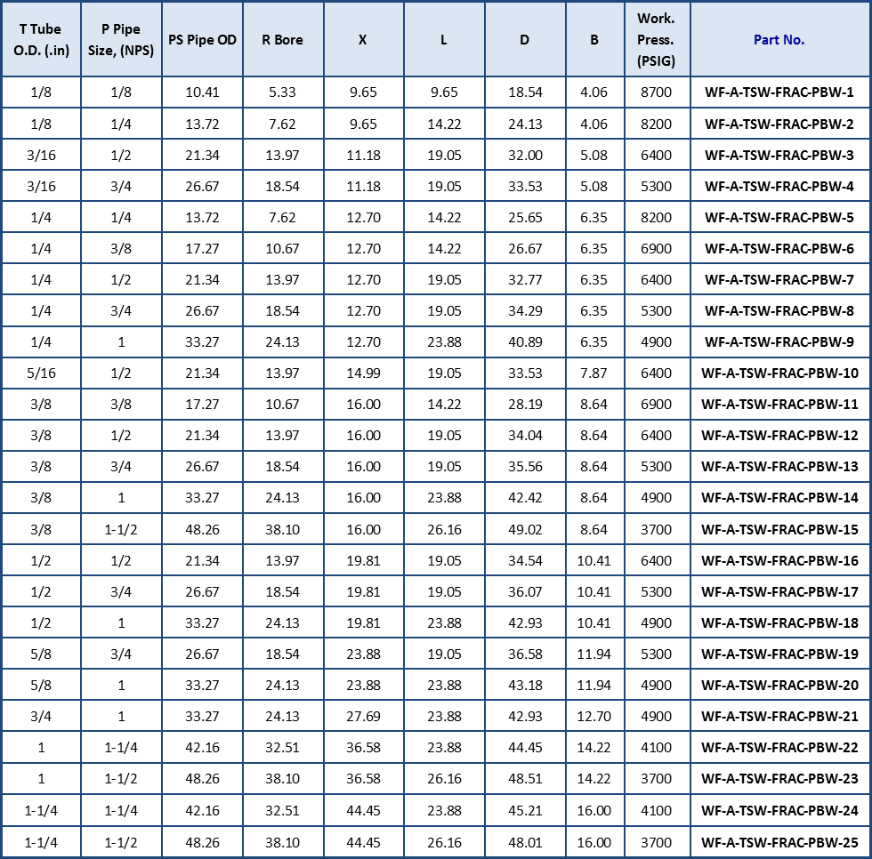Open the blue Part No. header link
The image size is (872, 859).
click(779, 40)
